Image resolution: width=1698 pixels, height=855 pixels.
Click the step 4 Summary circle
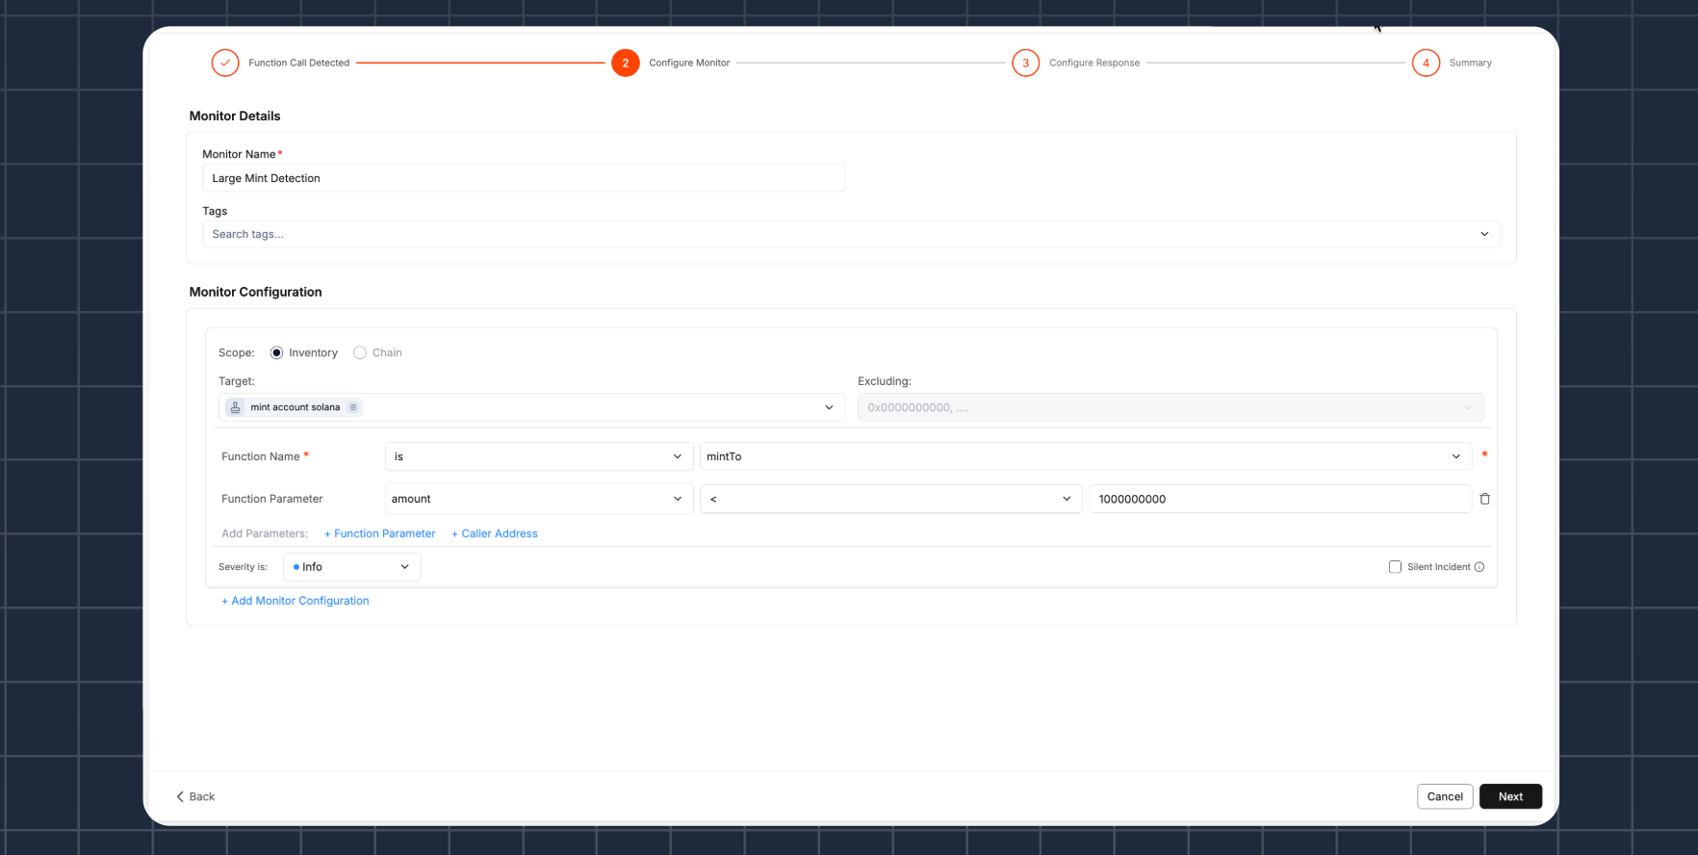1426,63
